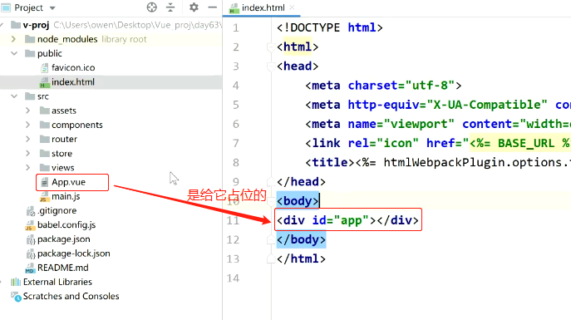
Task: Toggle the code fold marker beside the head tag
Action: click(x=271, y=66)
